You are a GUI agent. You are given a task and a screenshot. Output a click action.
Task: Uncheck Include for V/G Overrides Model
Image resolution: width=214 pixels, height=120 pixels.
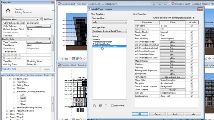click(x=192, y=42)
